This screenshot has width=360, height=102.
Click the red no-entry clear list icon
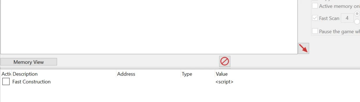point(224,61)
